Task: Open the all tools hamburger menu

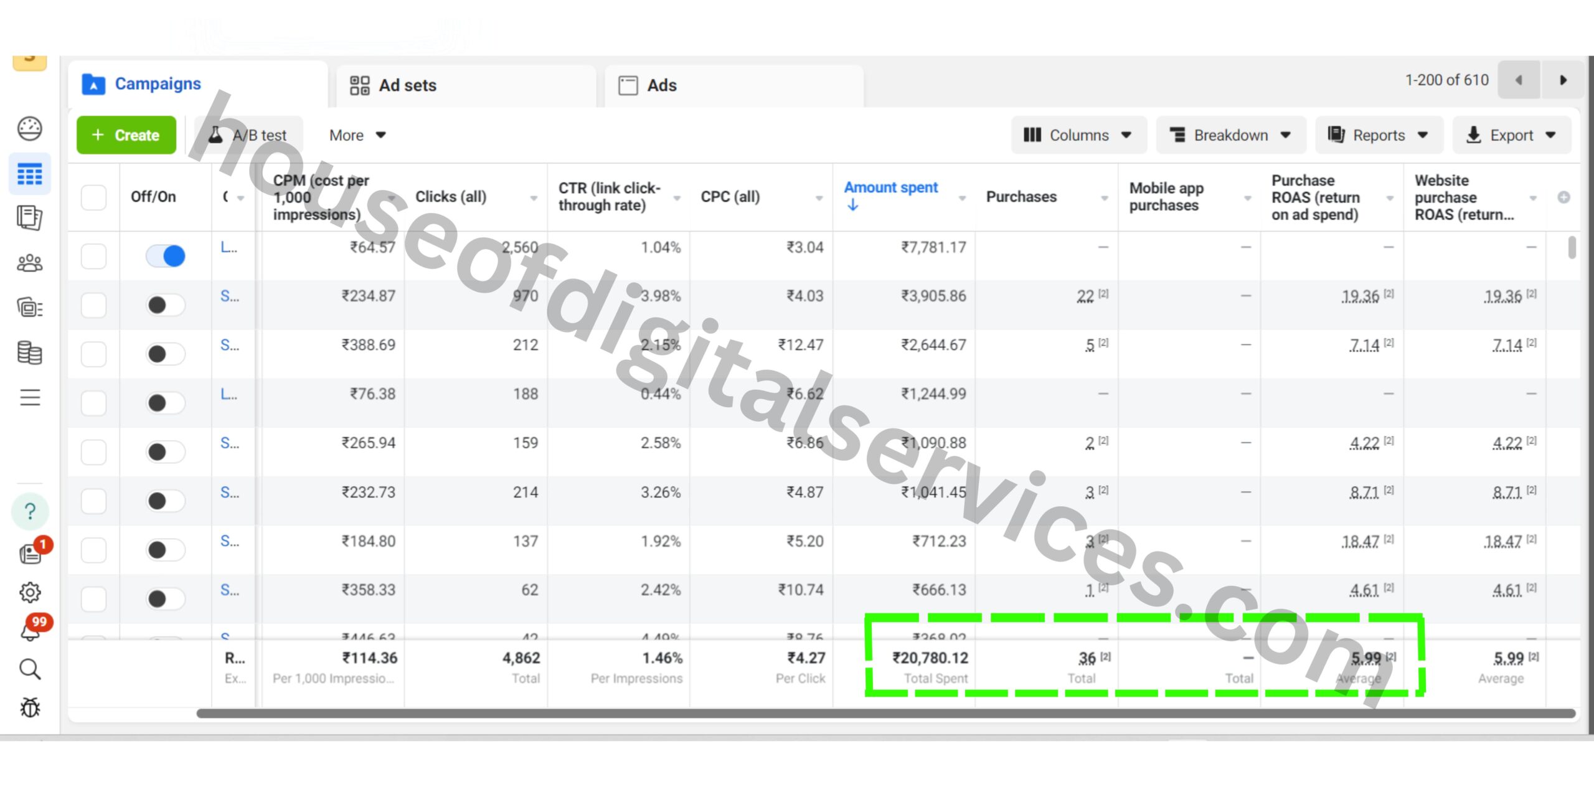Action: click(x=29, y=397)
